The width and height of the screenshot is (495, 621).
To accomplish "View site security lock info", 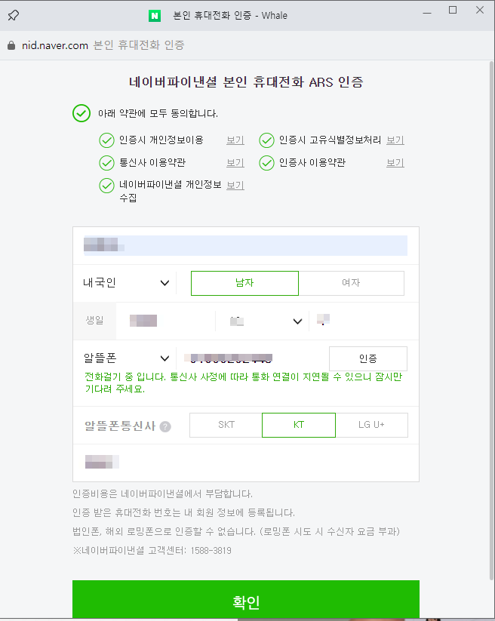I will click(11, 45).
